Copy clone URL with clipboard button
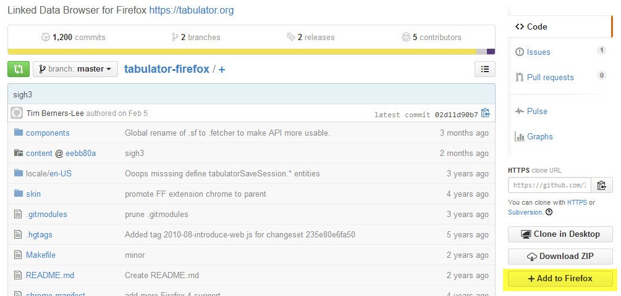Image resolution: width=621 pixels, height=296 pixels. coord(602,185)
